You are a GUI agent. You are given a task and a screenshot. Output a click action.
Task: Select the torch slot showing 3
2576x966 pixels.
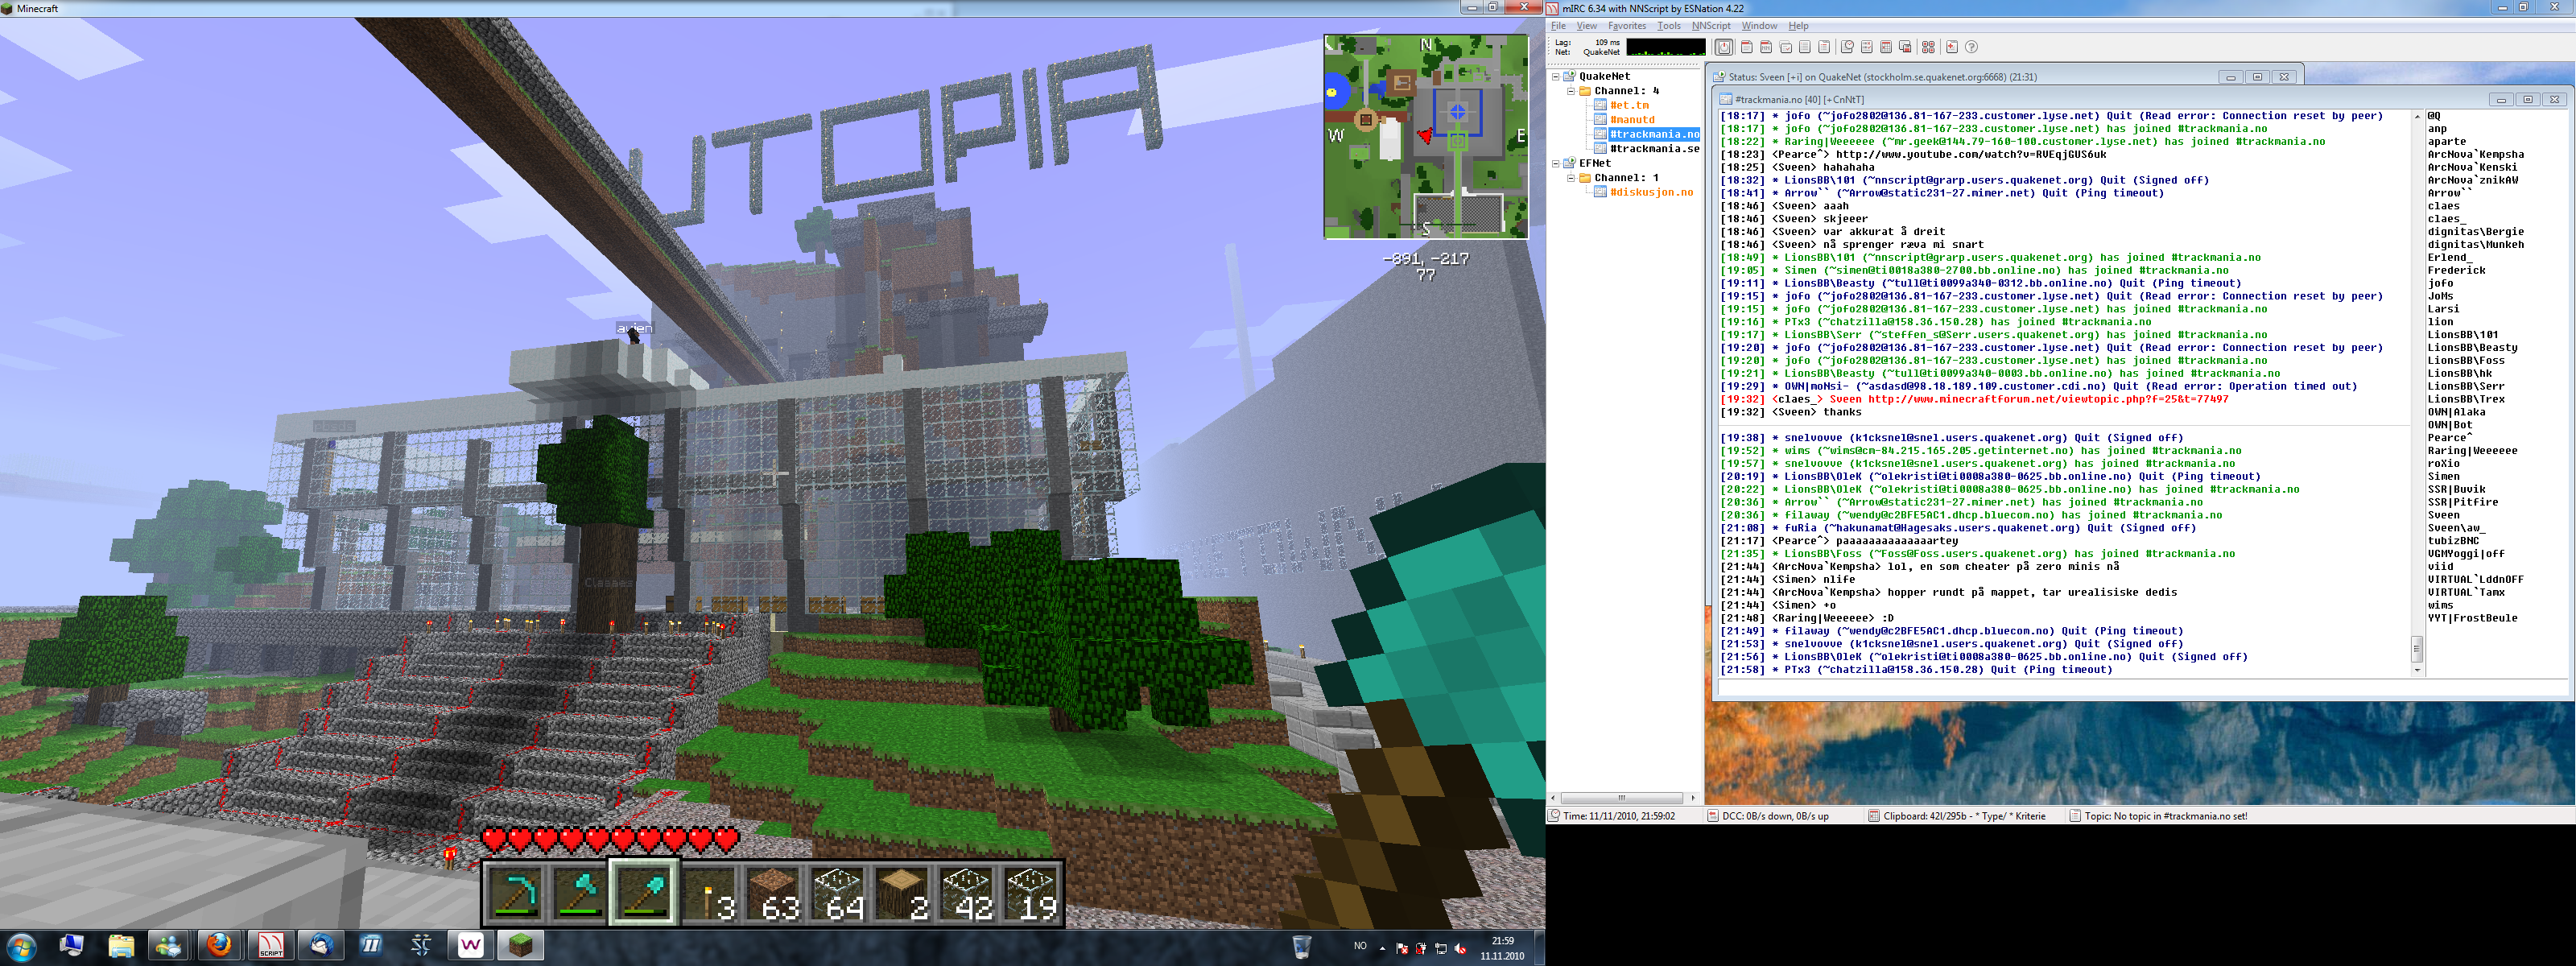pyautogui.click(x=709, y=893)
